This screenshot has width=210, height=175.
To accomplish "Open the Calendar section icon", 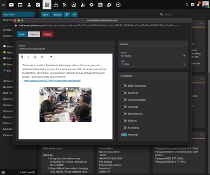I will 20,5.
